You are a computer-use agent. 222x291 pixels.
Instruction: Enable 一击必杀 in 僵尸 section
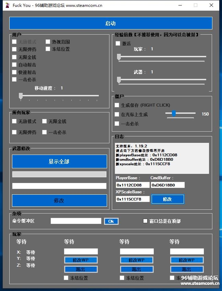(117, 123)
